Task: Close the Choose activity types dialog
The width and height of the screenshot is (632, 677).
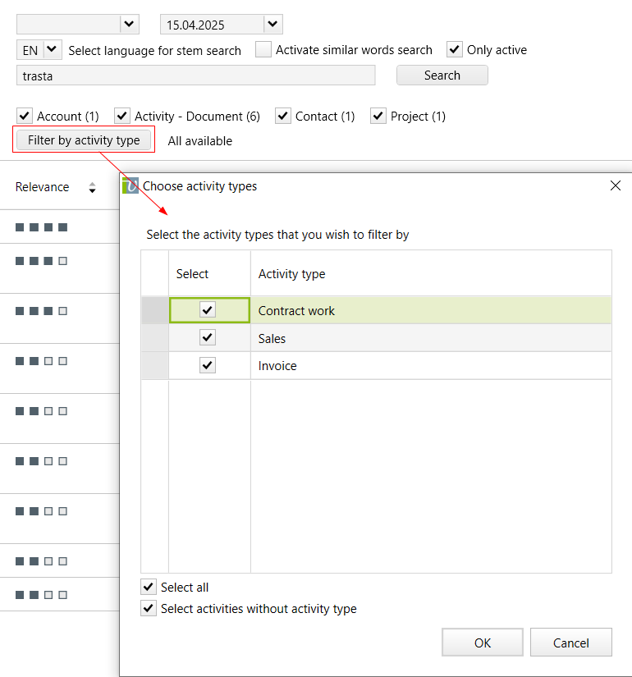Action: pyautogui.click(x=616, y=186)
